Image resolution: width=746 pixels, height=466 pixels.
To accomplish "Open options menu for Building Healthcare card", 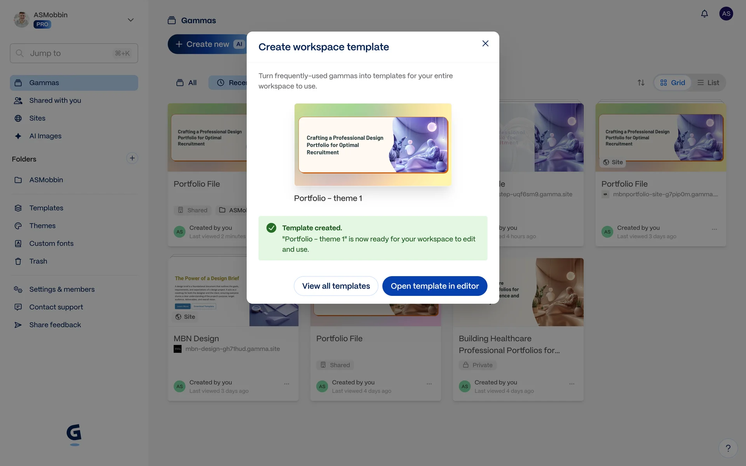I will click(x=572, y=384).
